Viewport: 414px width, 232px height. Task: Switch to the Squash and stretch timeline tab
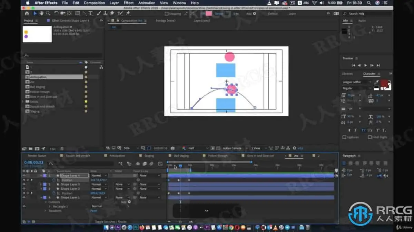[78, 156]
